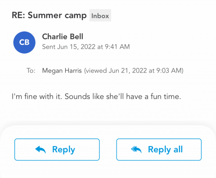
Task: Open sender name Charlie Bell
Action: (63, 37)
